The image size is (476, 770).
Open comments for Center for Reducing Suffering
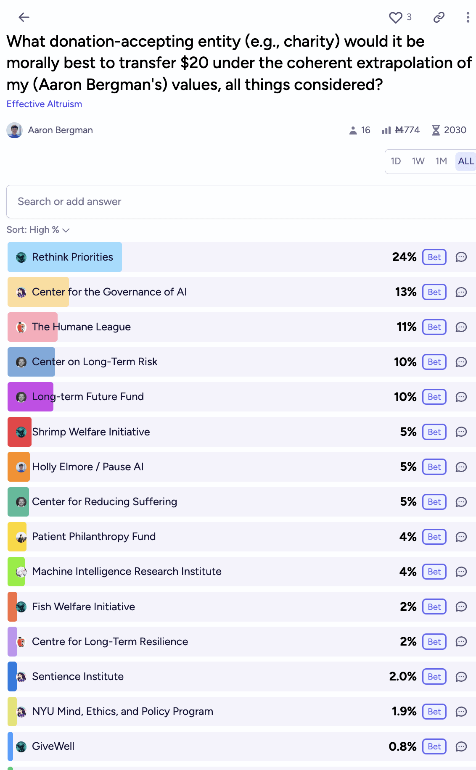[461, 502]
